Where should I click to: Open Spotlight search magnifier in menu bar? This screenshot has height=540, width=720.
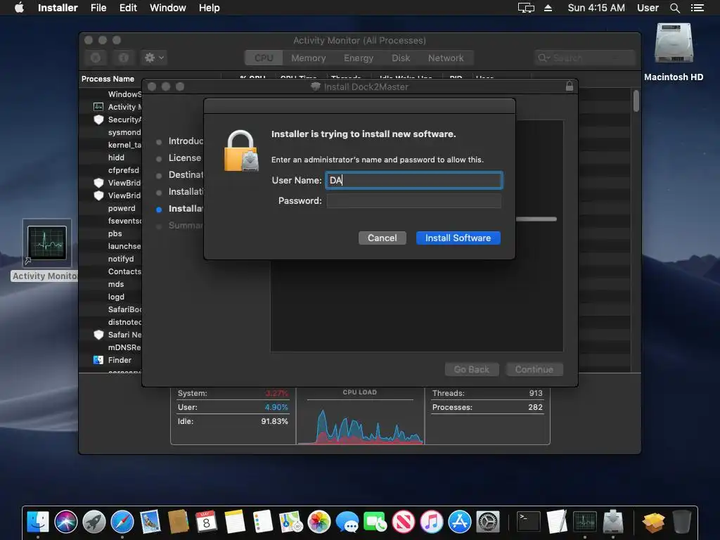point(674,8)
